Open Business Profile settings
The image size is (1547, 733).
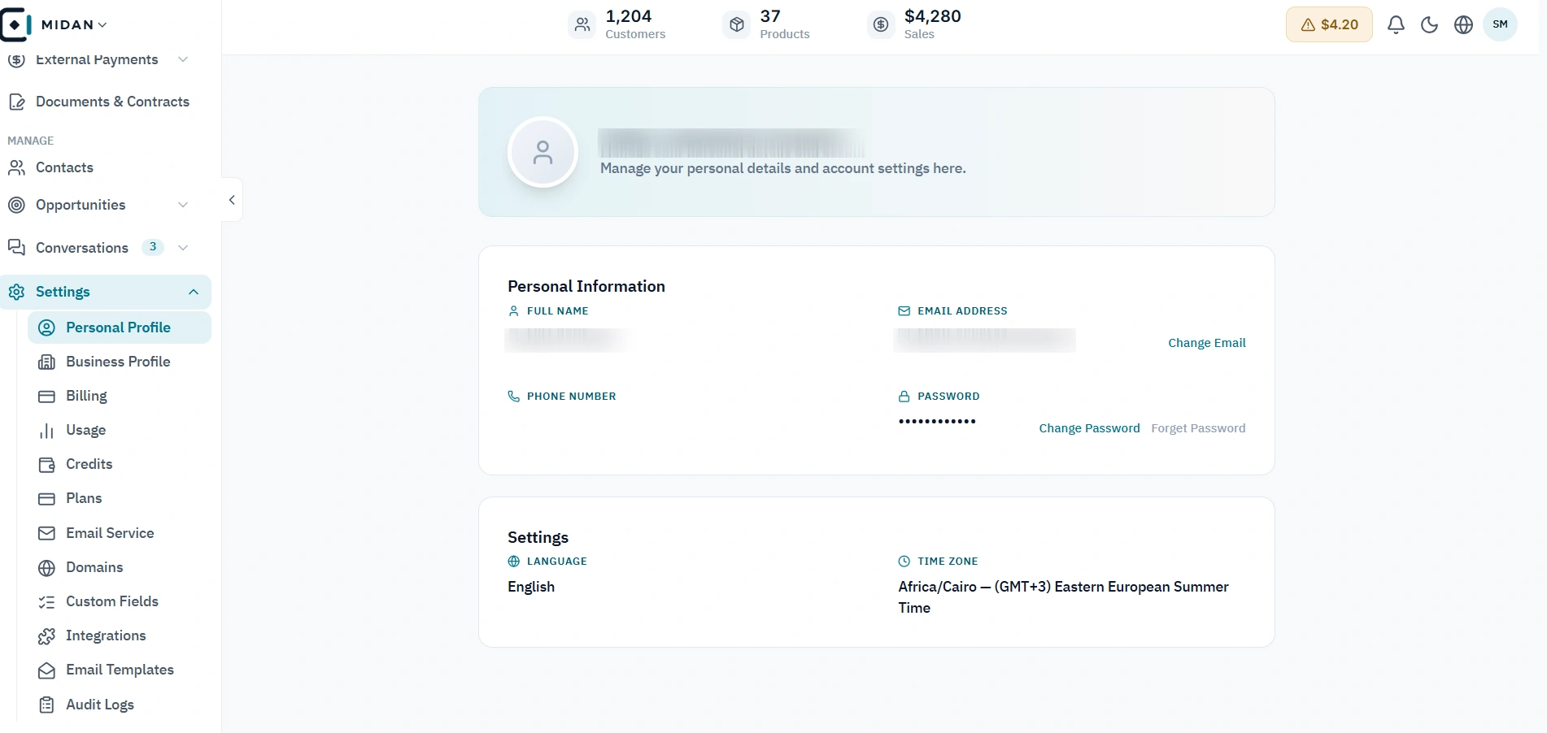[120, 362]
